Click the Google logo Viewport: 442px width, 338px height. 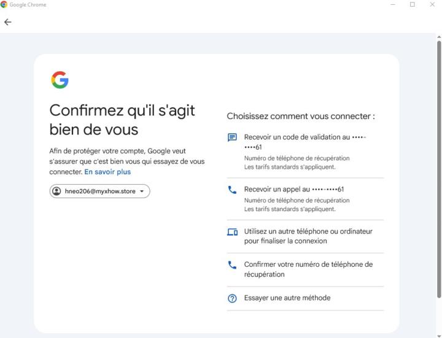pos(60,80)
